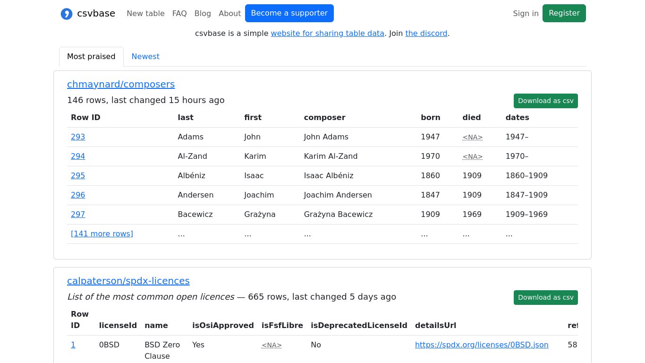This screenshot has width=645, height=363.
Task: Open the discord invite link
Action: click(426, 34)
